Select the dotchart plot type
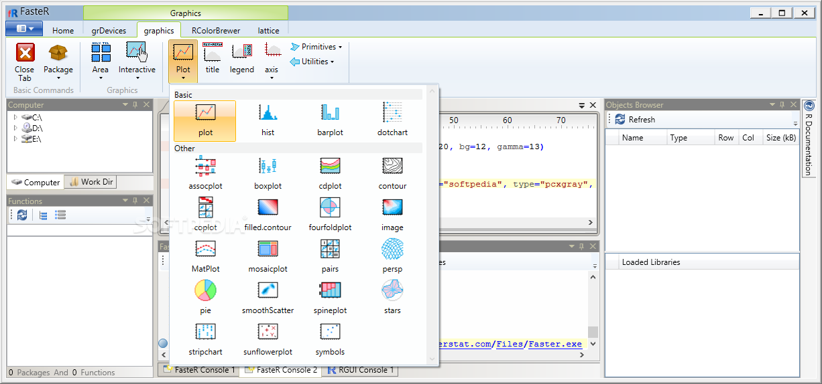The height and width of the screenshot is (384, 822). tap(392, 121)
